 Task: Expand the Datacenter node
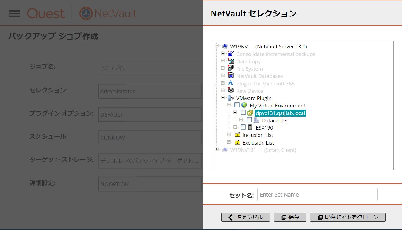[x=241, y=120]
